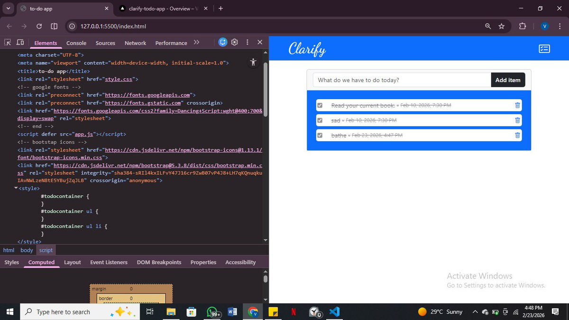The width and height of the screenshot is (569, 320).
Task: Click the zoom magnifier in address bar
Action: point(488,26)
